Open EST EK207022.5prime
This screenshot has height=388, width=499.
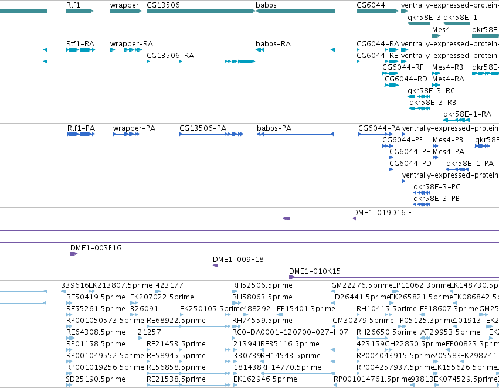162,297
